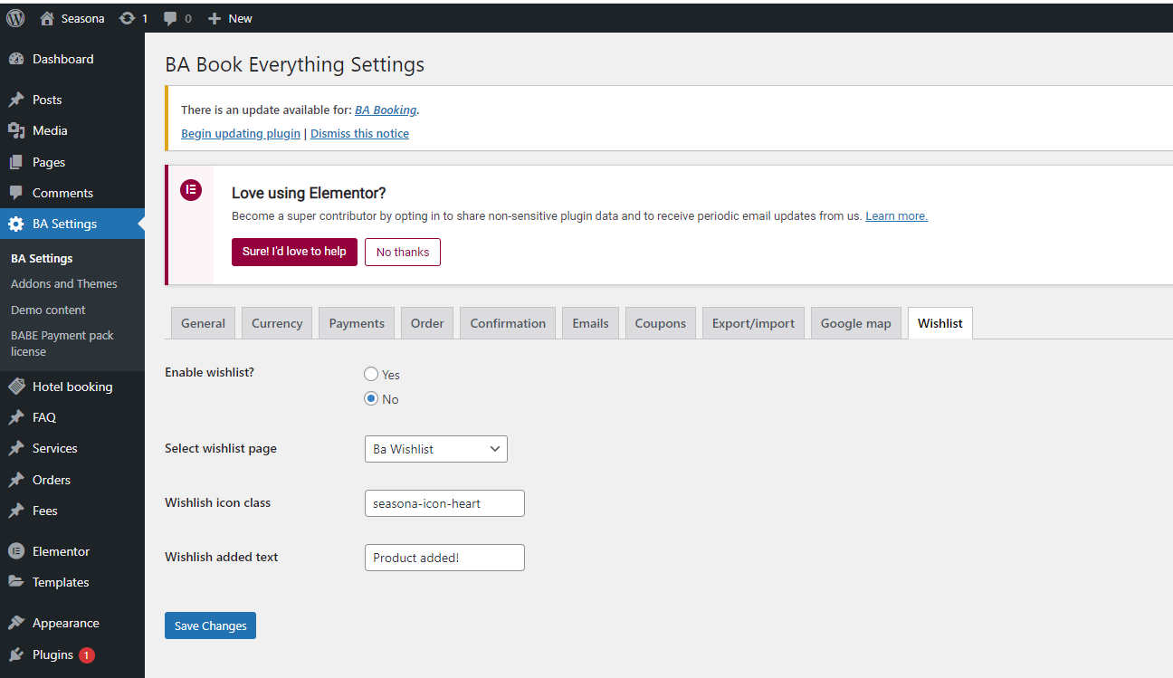Click the Hotel booking sidebar icon
The width and height of the screenshot is (1173, 678).
point(16,387)
